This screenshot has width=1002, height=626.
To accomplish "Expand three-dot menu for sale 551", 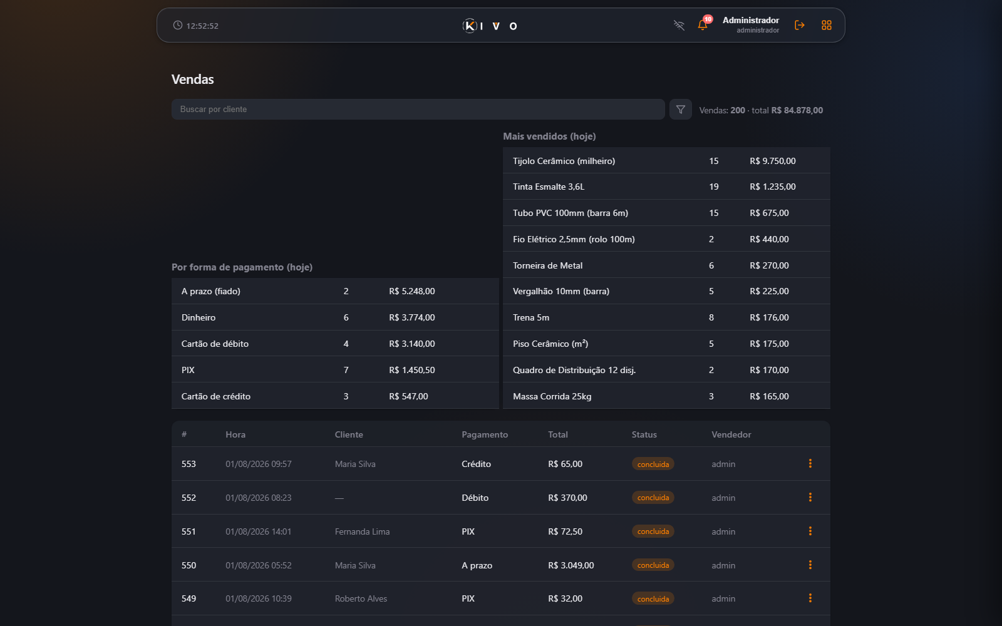I will tap(810, 531).
